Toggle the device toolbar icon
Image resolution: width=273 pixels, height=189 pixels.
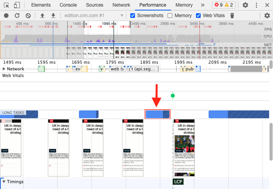(x=16, y=5)
